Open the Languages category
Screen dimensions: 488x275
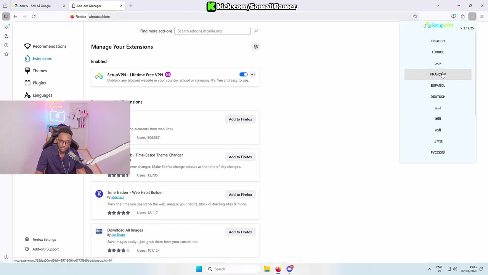38,95
